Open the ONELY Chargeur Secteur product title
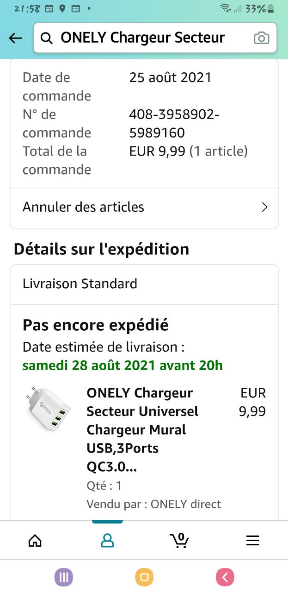Image resolution: width=288 pixels, height=593 pixels. pyautogui.click(x=142, y=429)
